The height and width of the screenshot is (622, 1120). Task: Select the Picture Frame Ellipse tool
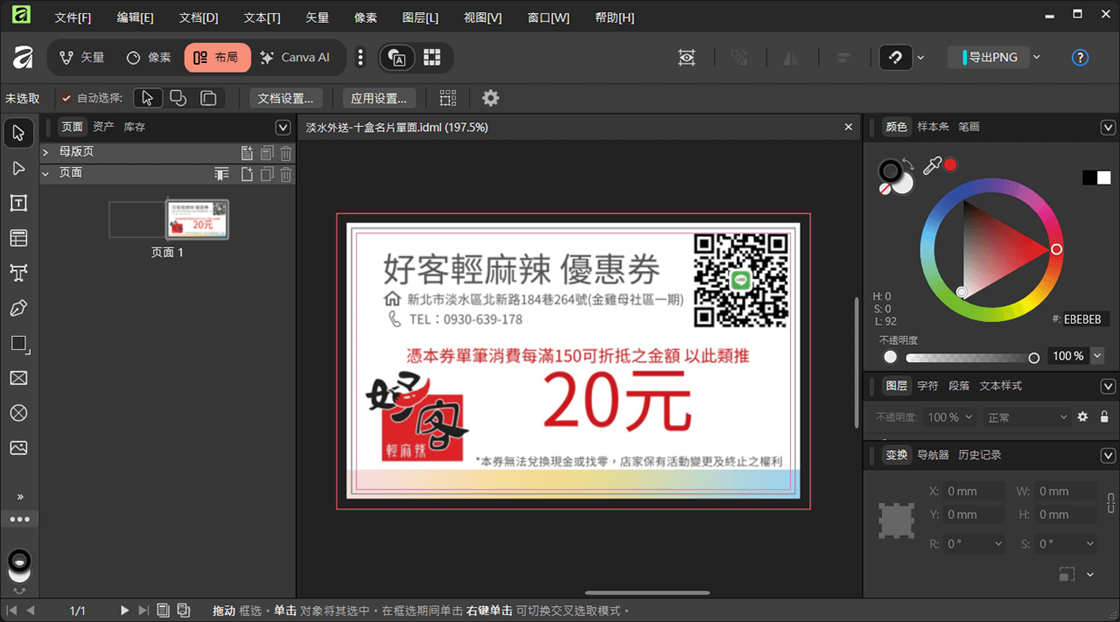(x=18, y=413)
